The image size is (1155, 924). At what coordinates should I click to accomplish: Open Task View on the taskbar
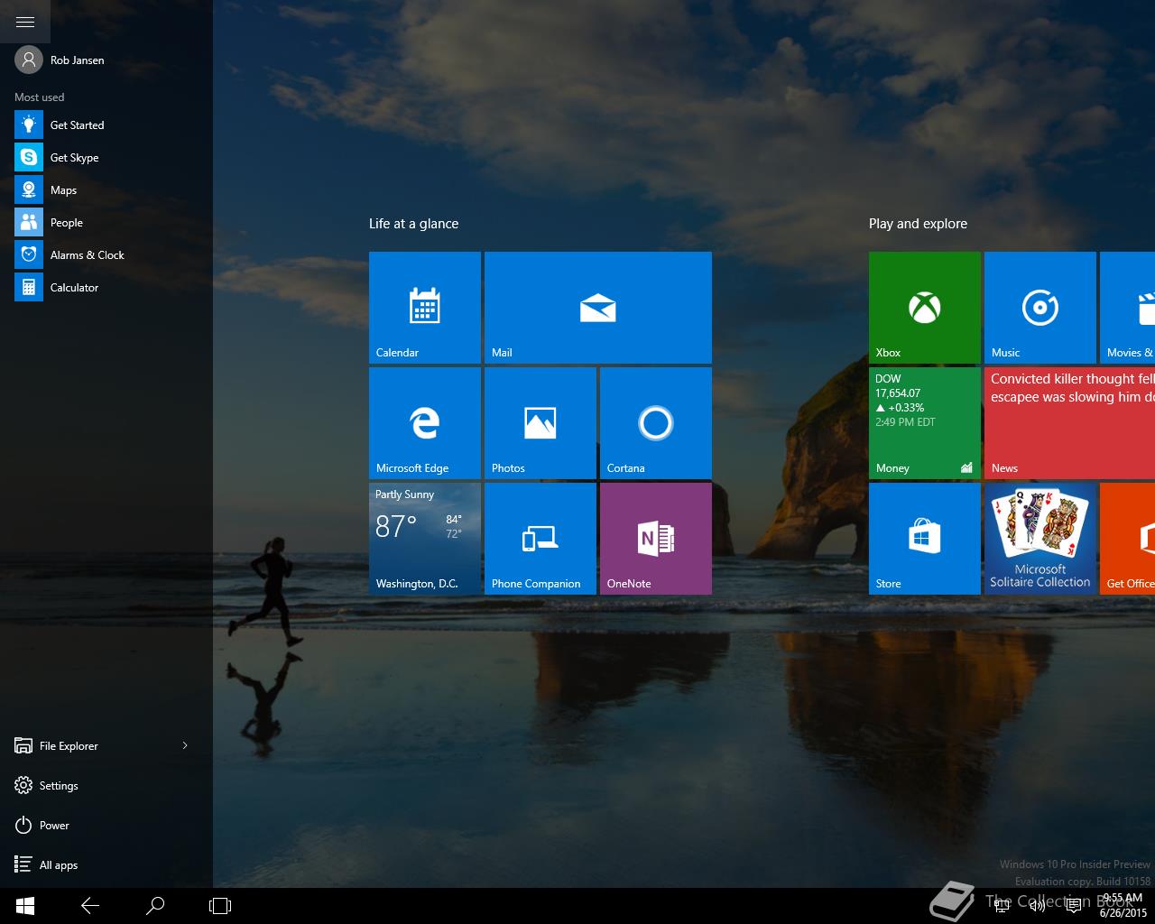220,906
